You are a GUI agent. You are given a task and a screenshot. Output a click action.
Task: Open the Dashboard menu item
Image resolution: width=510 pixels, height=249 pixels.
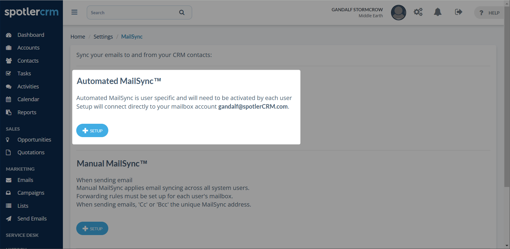31,35
